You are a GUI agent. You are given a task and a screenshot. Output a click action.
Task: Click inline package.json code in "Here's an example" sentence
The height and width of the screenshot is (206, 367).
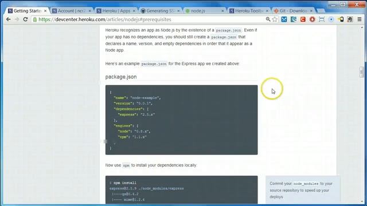[154, 64]
